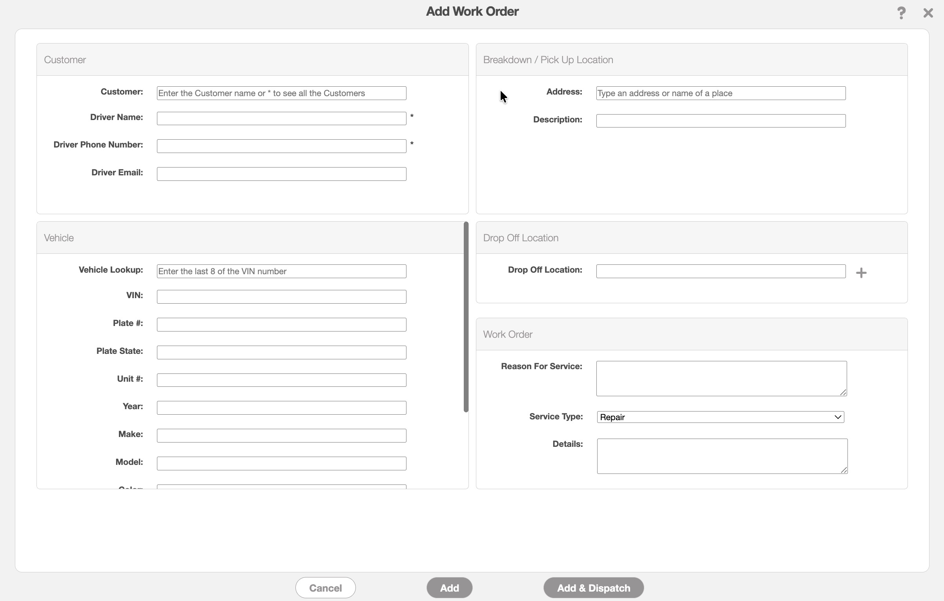Open the help question mark icon

coord(901,13)
